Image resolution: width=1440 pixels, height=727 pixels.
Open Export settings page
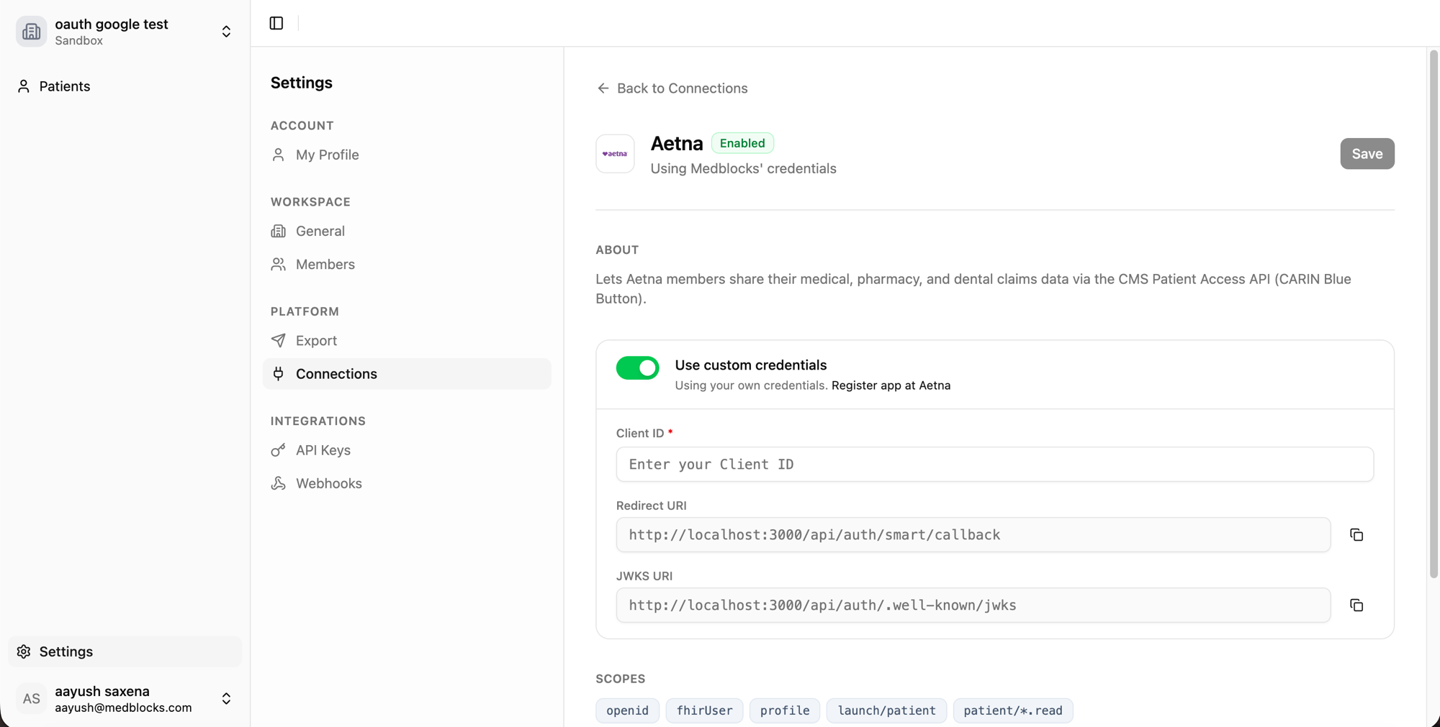click(407, 340)
